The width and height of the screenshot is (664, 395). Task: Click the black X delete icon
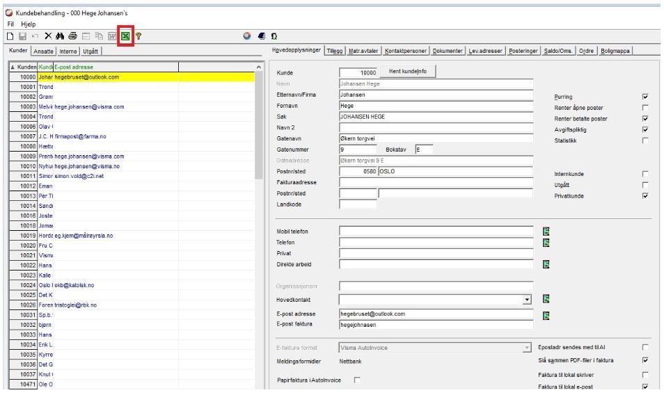tap(48, 36)
